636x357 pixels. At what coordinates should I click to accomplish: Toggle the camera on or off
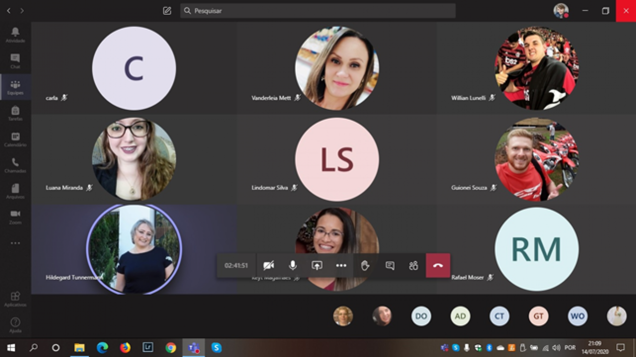pos(269,266)
